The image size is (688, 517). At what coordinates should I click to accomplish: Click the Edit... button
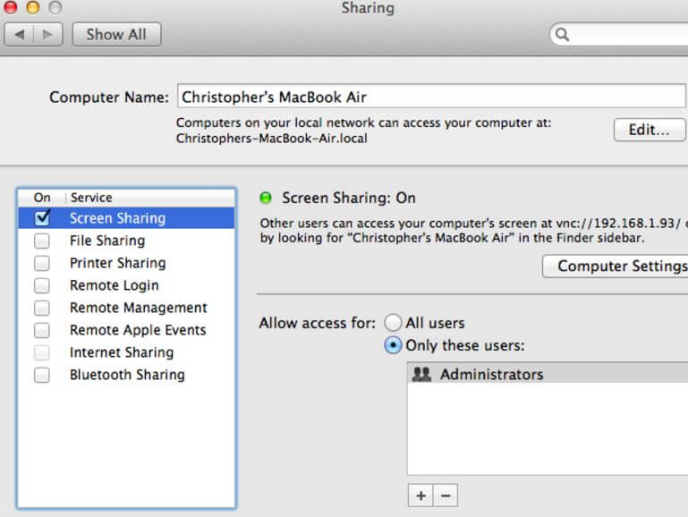point(650,130)
